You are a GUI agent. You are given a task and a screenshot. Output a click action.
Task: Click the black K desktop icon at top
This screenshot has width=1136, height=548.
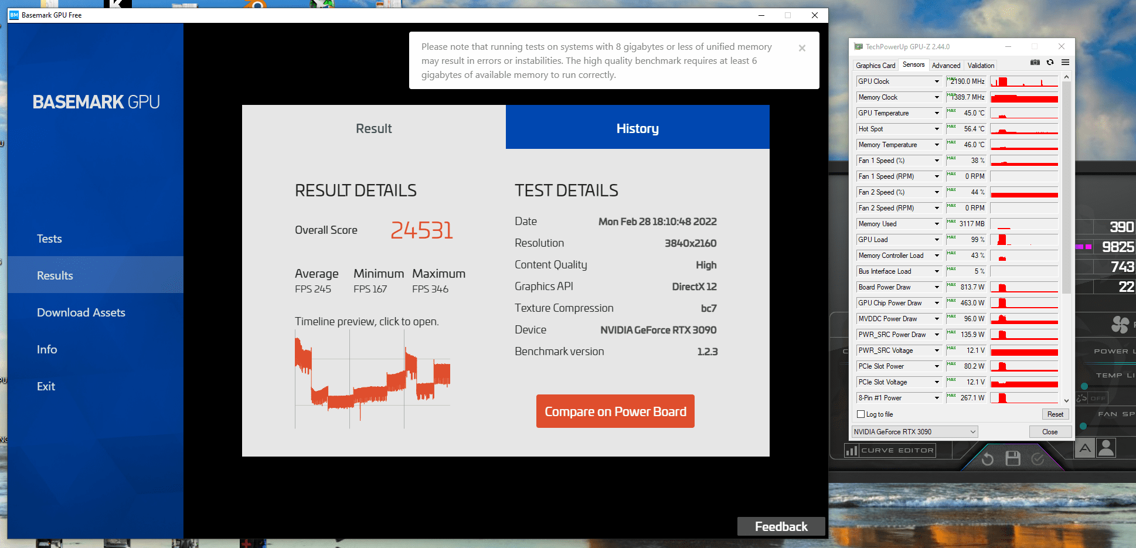118,4
